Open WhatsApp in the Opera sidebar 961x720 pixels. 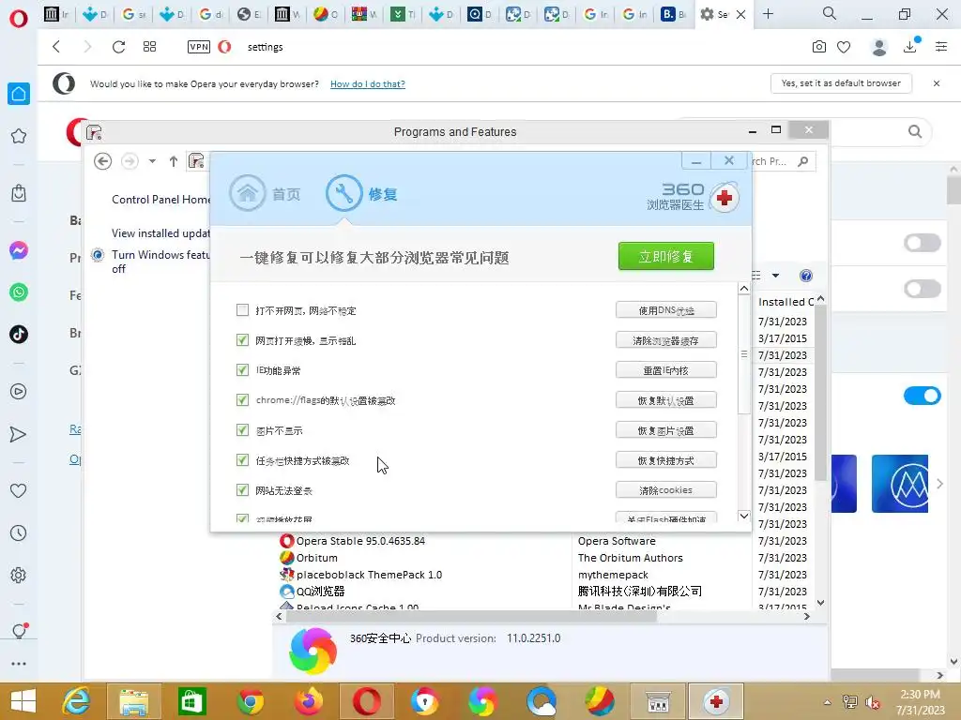(x=19, y=292)
